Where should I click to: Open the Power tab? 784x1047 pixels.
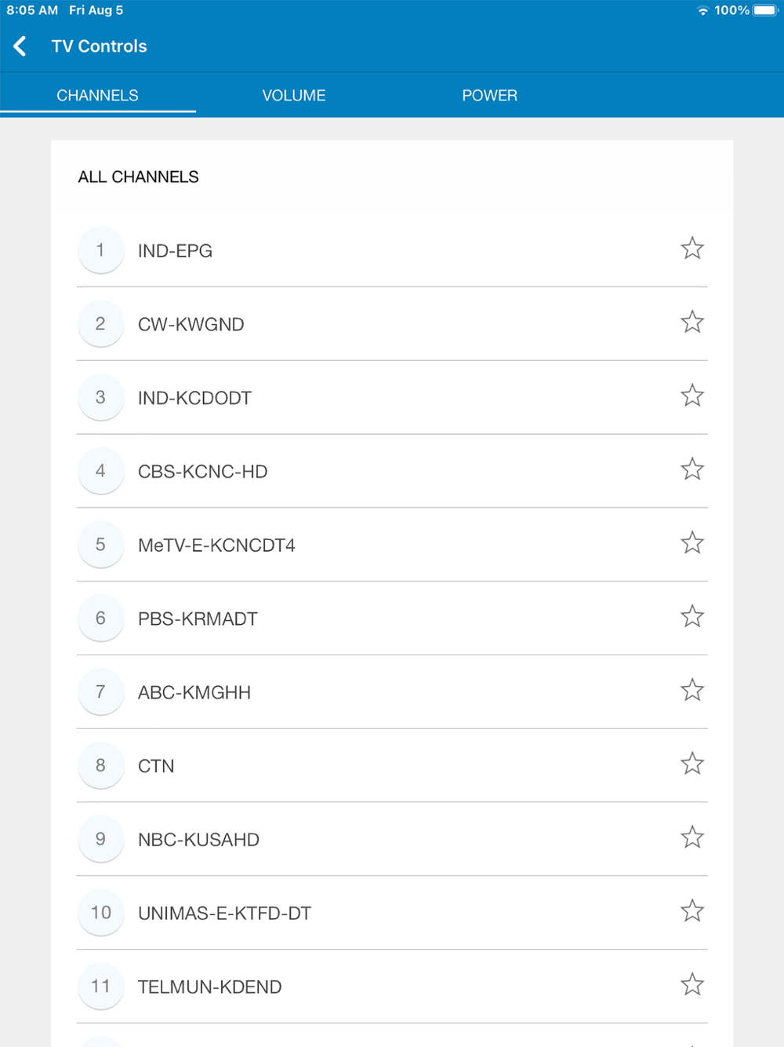pos(489,95)
